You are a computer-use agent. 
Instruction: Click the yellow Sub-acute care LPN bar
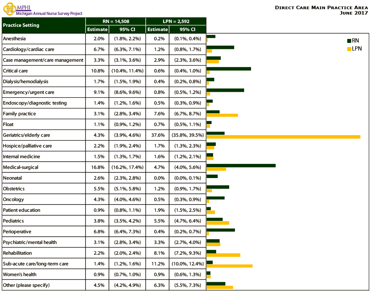(229, 265)
